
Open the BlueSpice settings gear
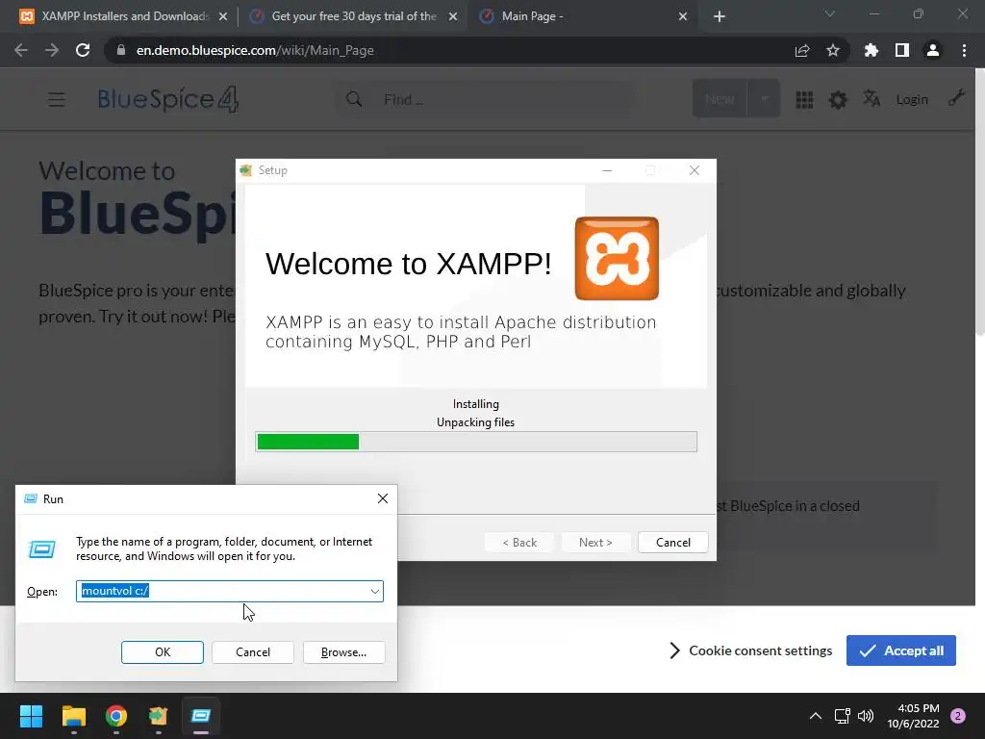[838, 99]
